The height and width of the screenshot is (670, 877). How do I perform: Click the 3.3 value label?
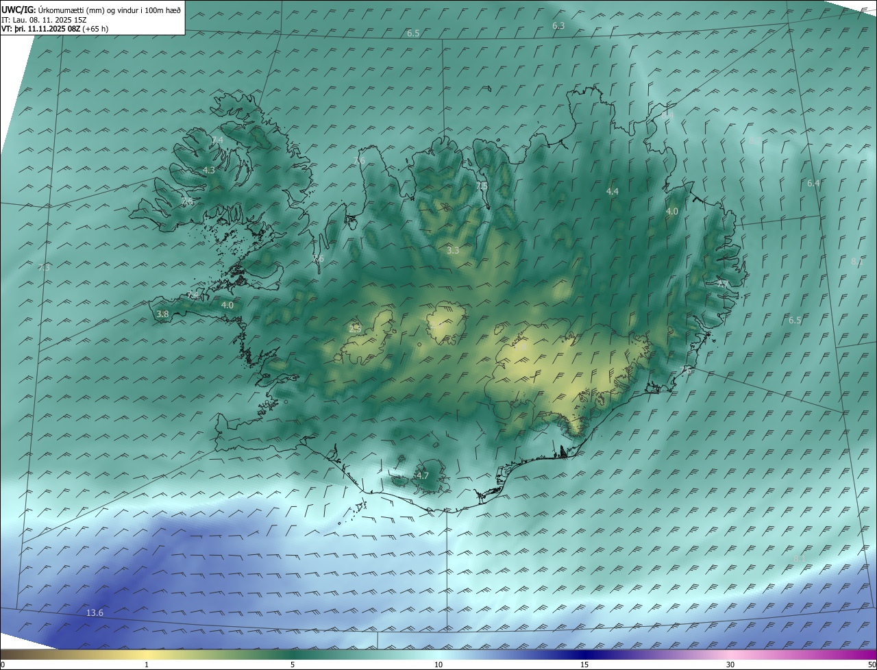tap(452, 251)
